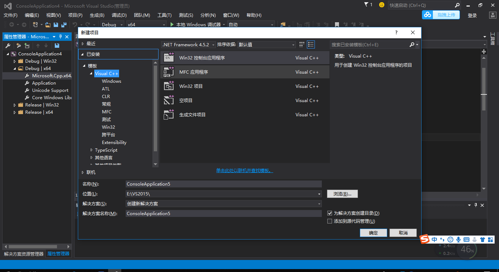Screen dimensions: 499x272
Task: Click the 取消 button
Action: click(x=403, y=233)
